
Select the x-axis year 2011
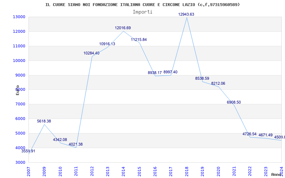(x=76, y=171)
